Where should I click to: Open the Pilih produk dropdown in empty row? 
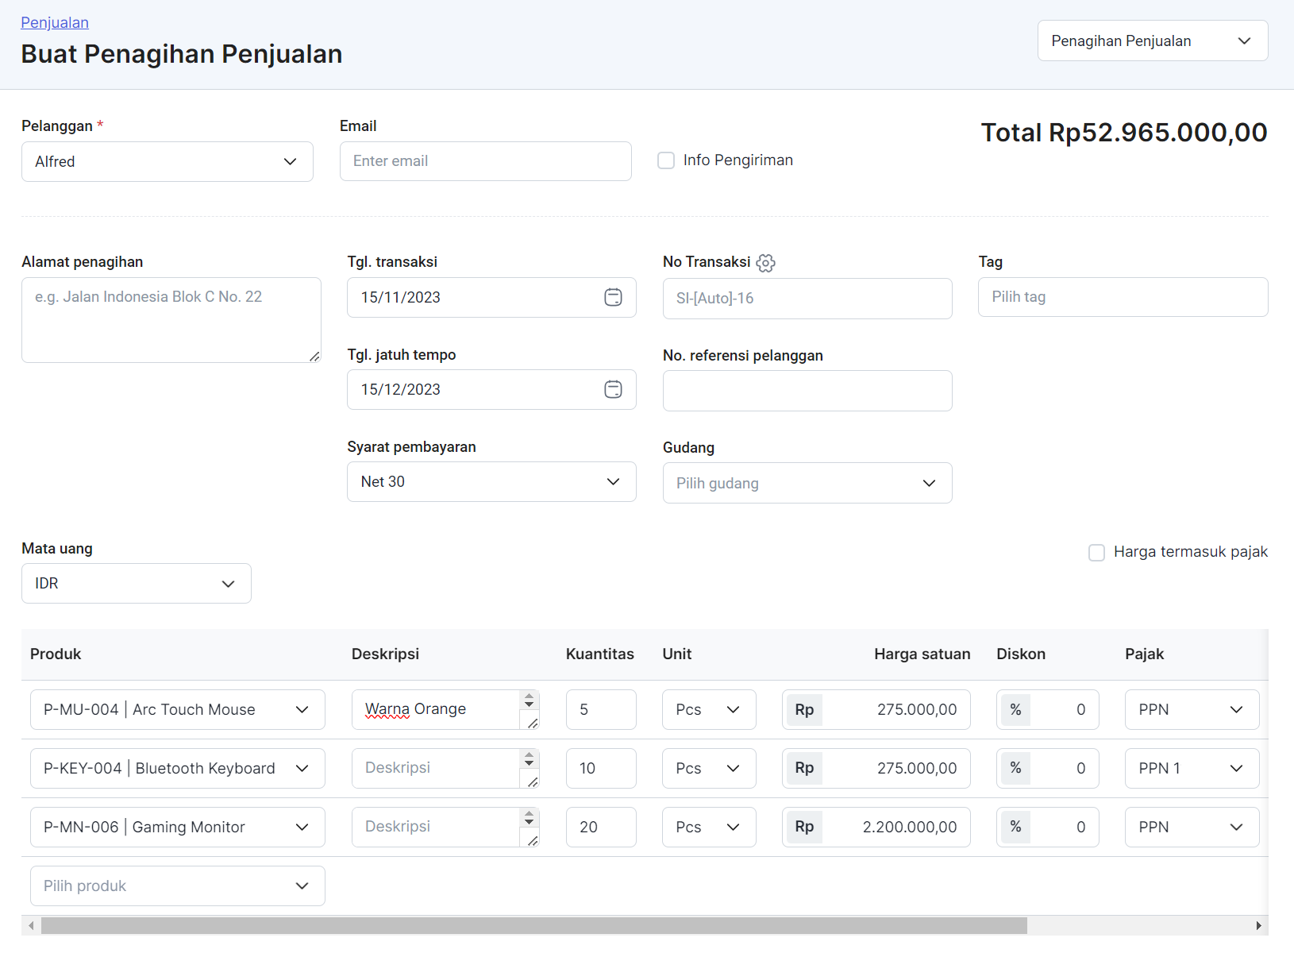177,886
